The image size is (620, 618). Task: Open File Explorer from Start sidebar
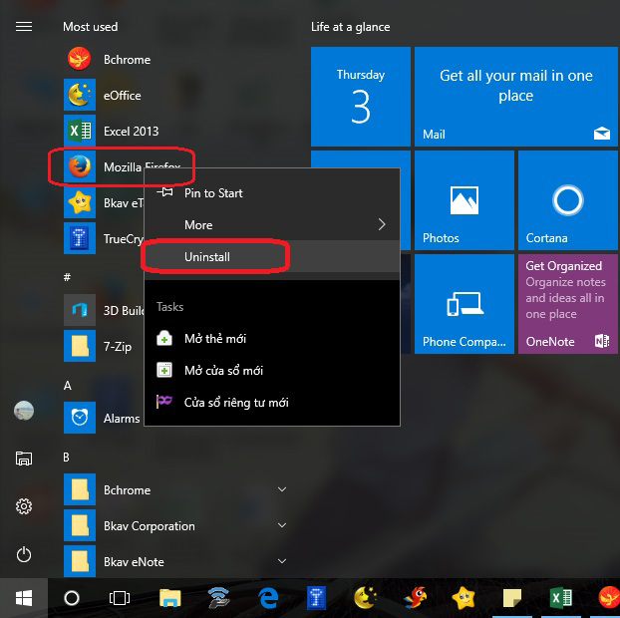coord(24,459)
